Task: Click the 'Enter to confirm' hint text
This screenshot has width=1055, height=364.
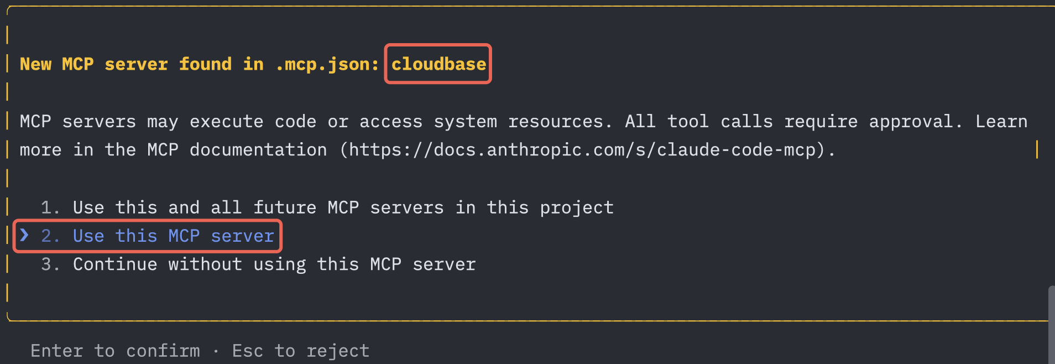Action: point(116,351)
